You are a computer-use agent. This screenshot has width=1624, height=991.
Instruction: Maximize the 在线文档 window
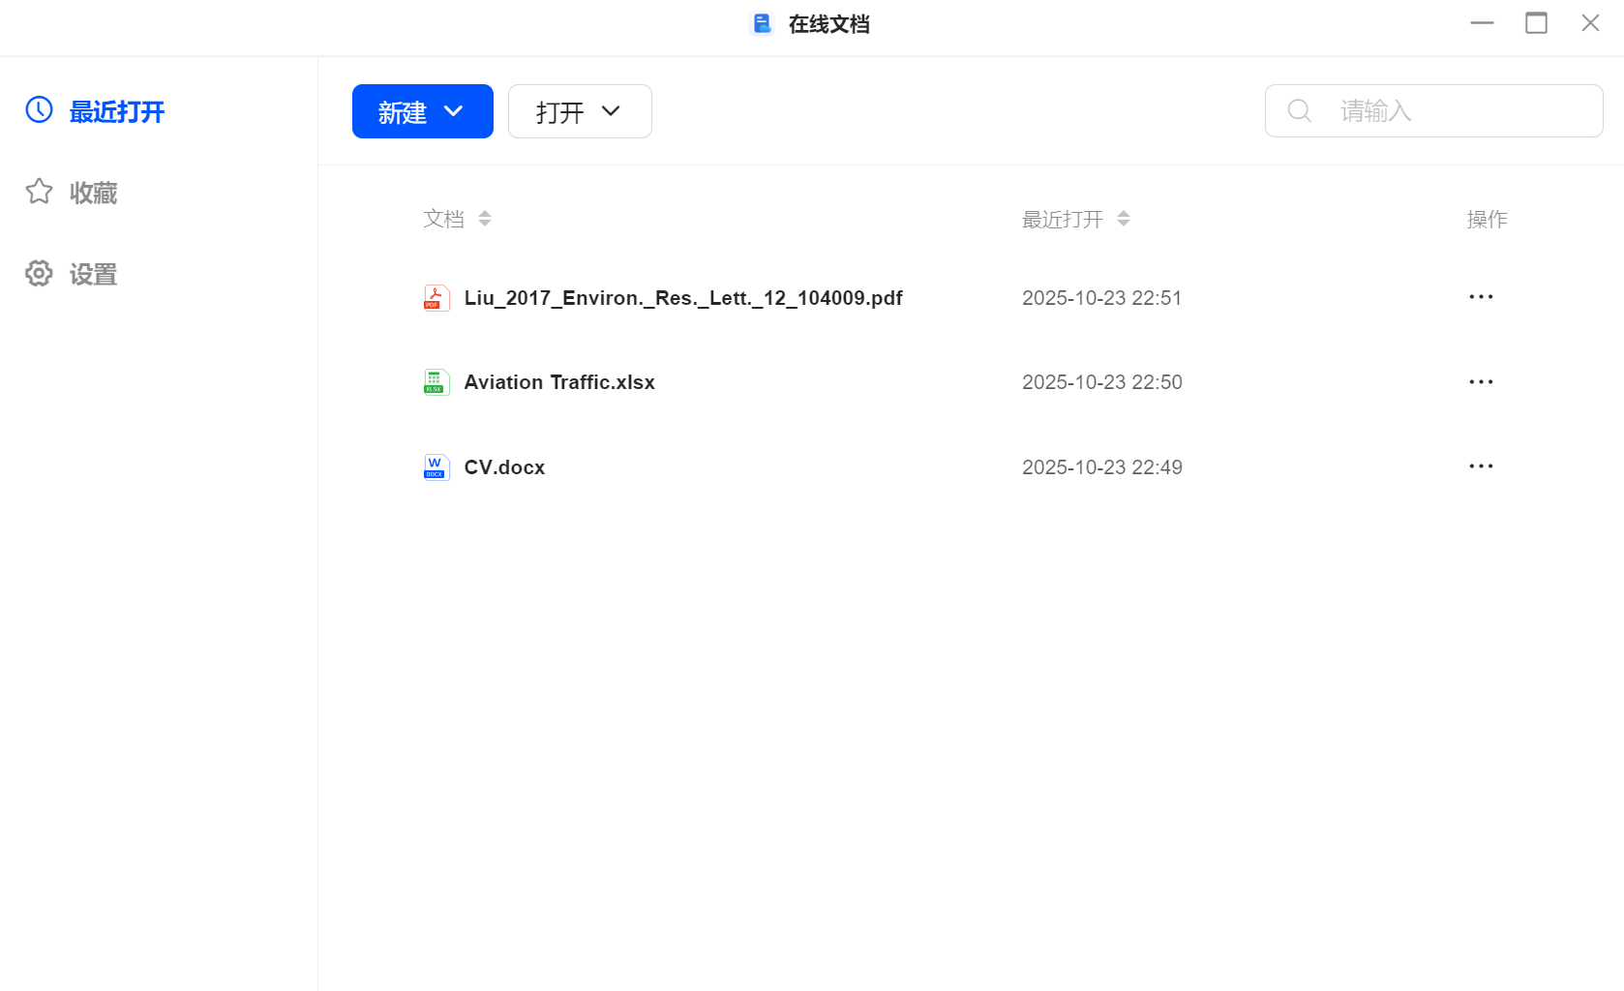coord(1536,23)
